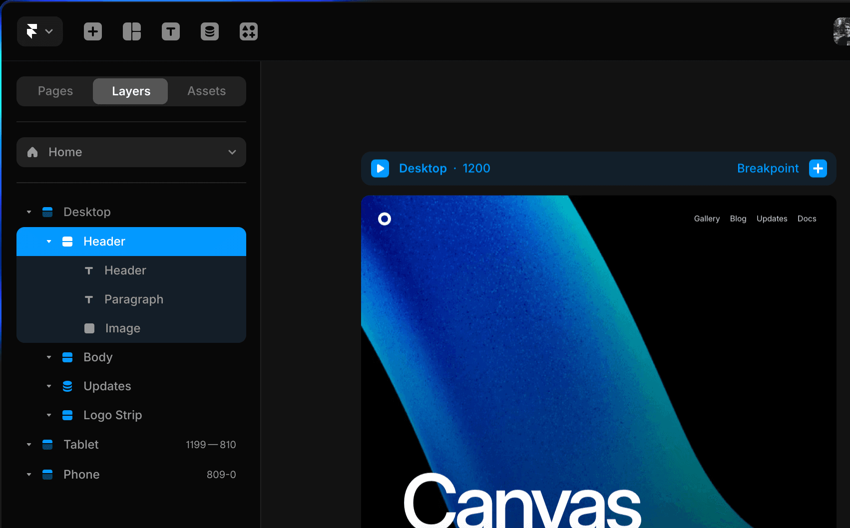The image size is (850, 528).
Task: Select the Layout tool icon
Action: pyautogui.click(x=132, y=31)
